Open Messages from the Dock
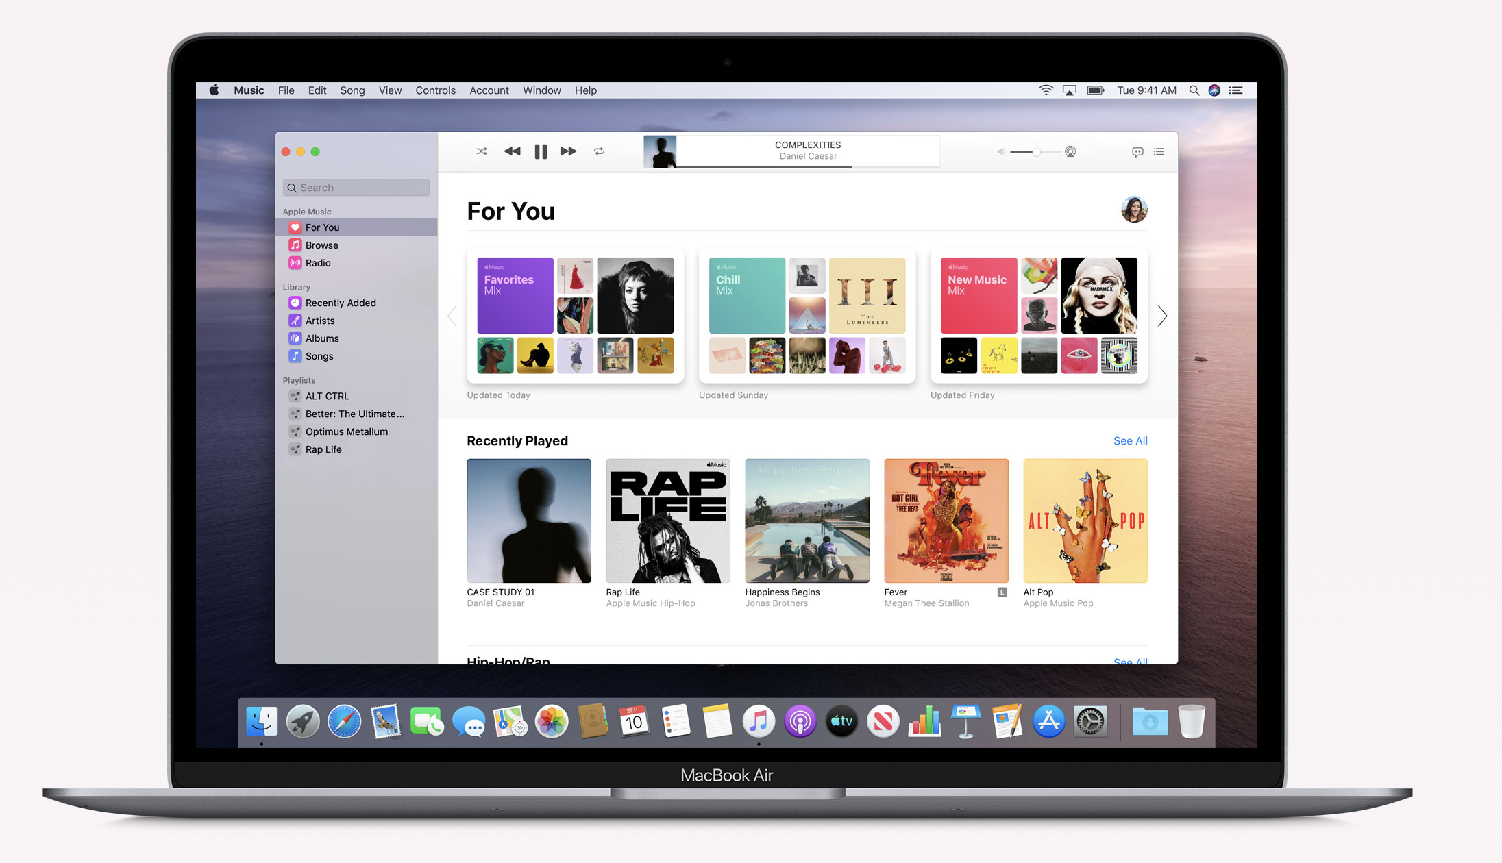The height and width of the screenshot is (863, 1502). coord(469,722)
